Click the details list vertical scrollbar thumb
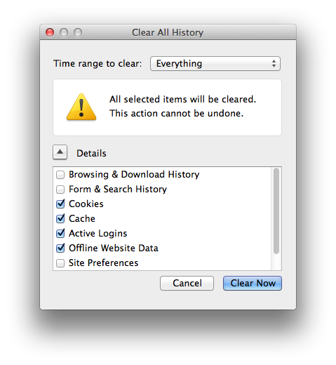 tap(276, 211)
